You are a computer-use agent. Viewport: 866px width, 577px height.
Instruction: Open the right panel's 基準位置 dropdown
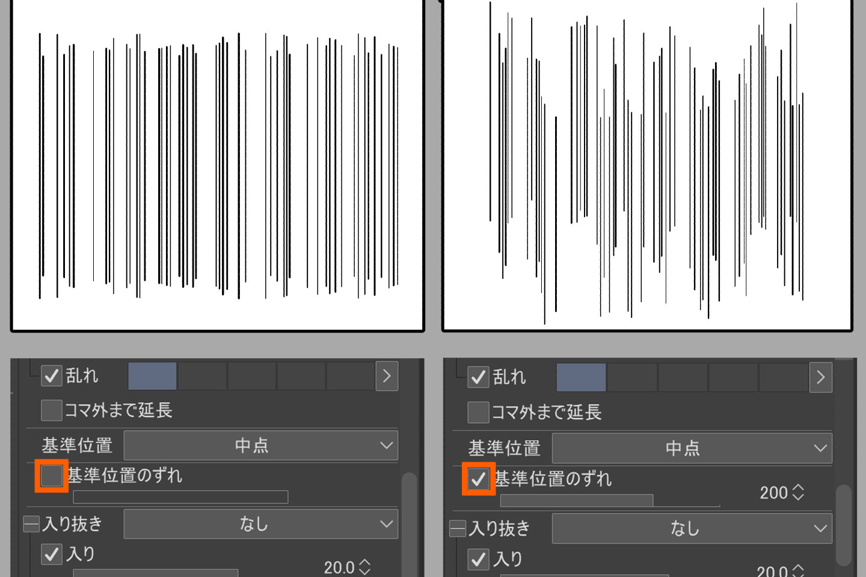692,447
